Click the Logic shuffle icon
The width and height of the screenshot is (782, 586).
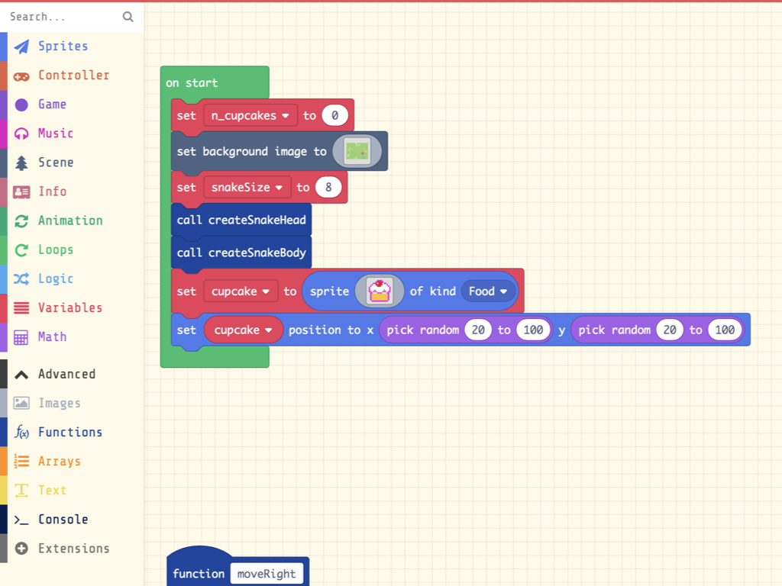click(21, 279)
